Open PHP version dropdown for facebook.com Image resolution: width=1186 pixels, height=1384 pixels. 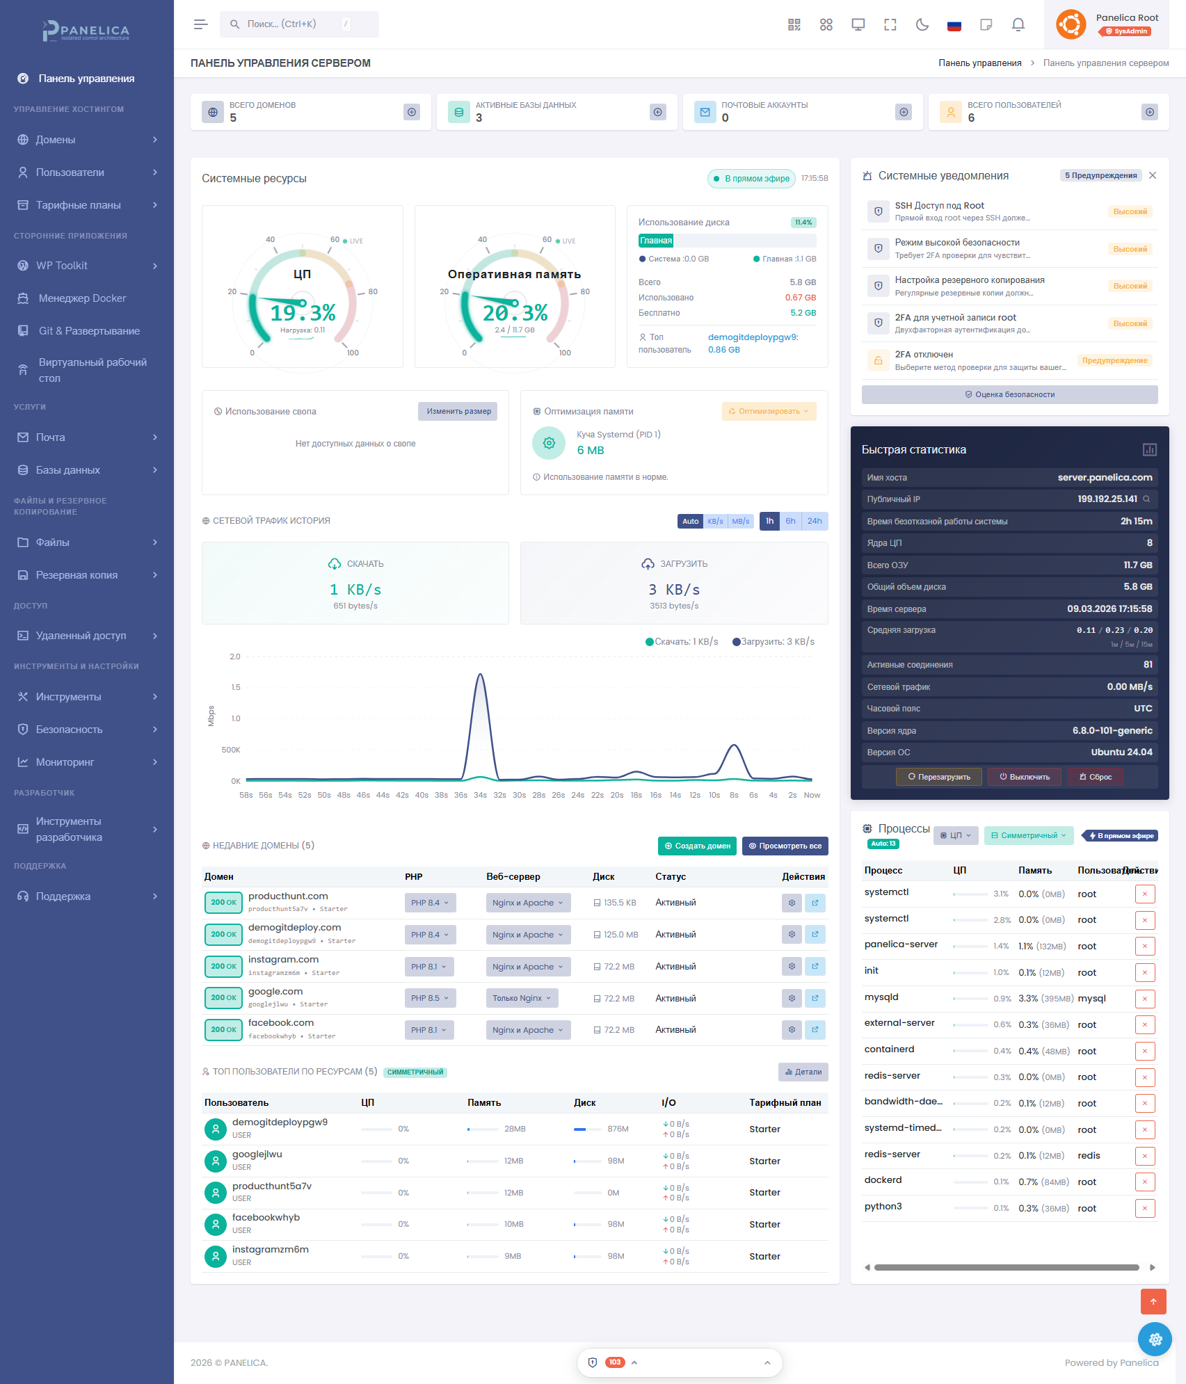[429, 1029]
